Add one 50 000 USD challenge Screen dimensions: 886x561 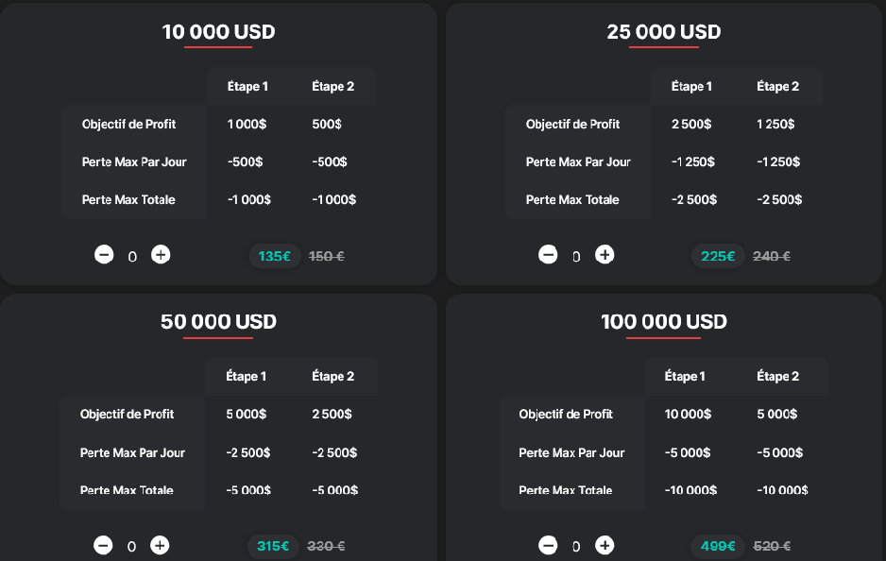(x=160, y=545)
